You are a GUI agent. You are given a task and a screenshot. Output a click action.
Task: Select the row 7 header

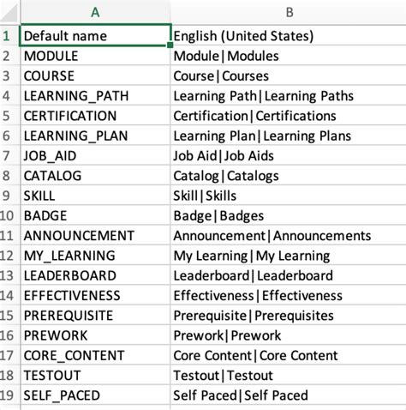tap(9, 155)
